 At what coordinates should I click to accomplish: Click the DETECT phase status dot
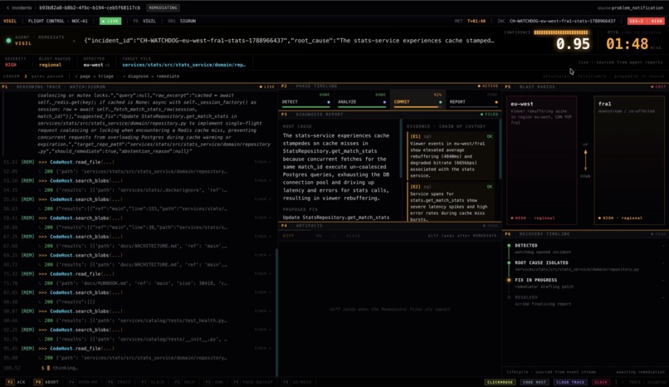[328, 102]
